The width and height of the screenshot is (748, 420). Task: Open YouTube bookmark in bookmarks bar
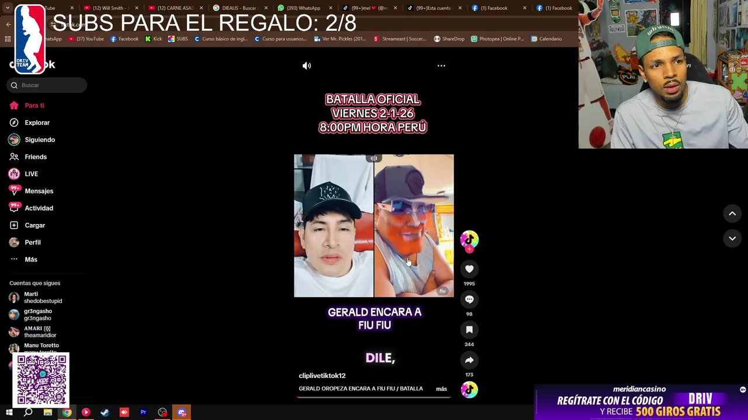pyautogui.click(x=86, y=39)
